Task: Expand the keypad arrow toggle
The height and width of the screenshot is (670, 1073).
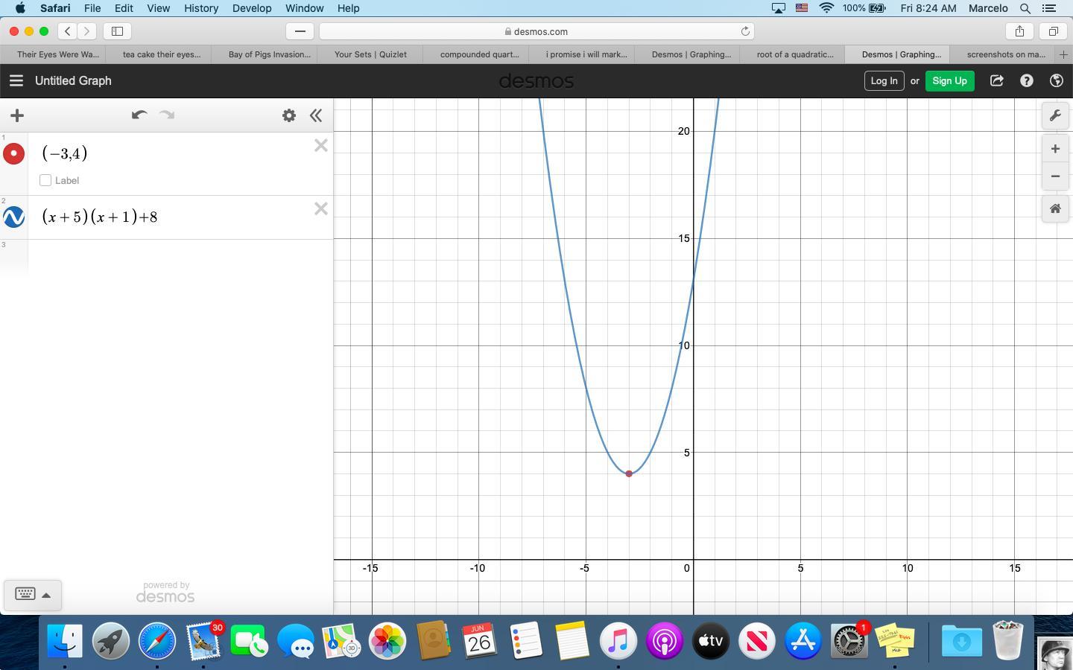Action: point(46,595)
